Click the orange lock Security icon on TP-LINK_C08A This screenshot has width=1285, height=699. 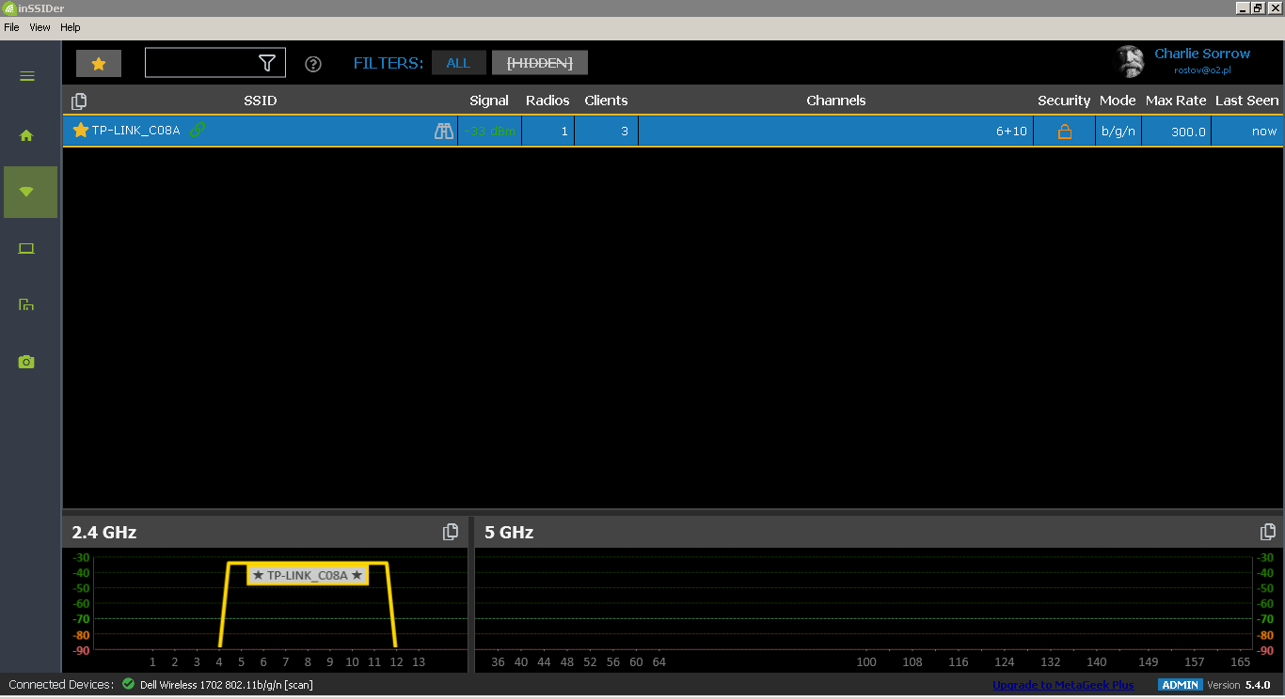1064,131
